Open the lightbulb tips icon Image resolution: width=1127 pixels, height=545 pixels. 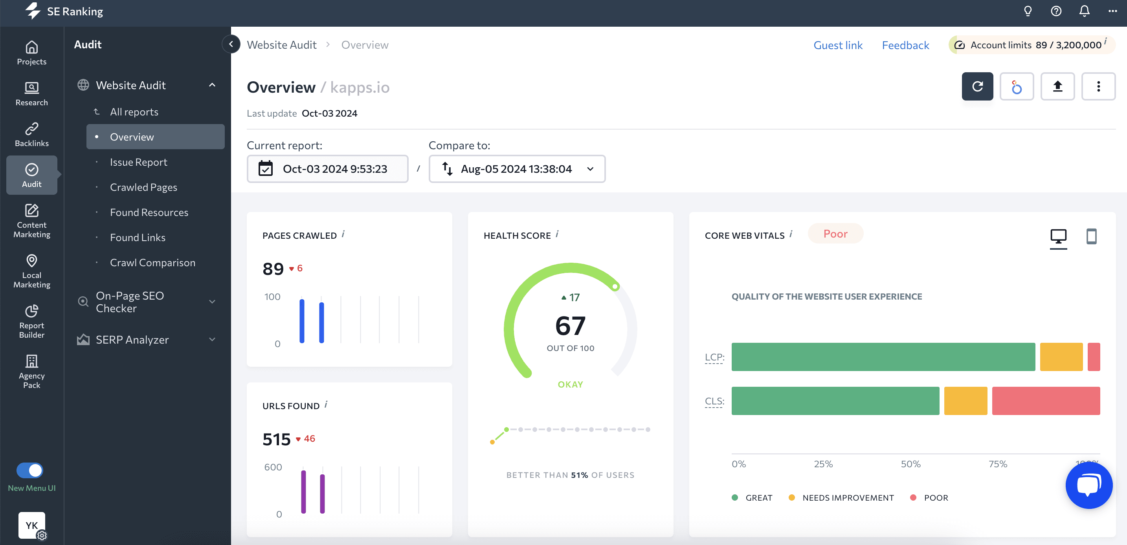1028,11
